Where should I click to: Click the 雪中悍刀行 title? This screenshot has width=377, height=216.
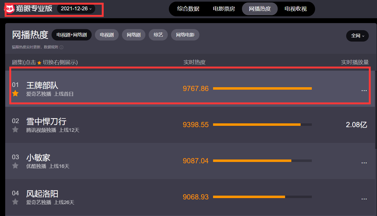pos(46,121)
